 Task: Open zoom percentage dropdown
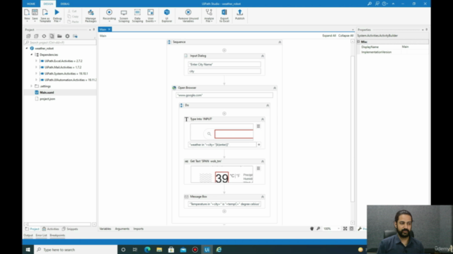point(338,229)
